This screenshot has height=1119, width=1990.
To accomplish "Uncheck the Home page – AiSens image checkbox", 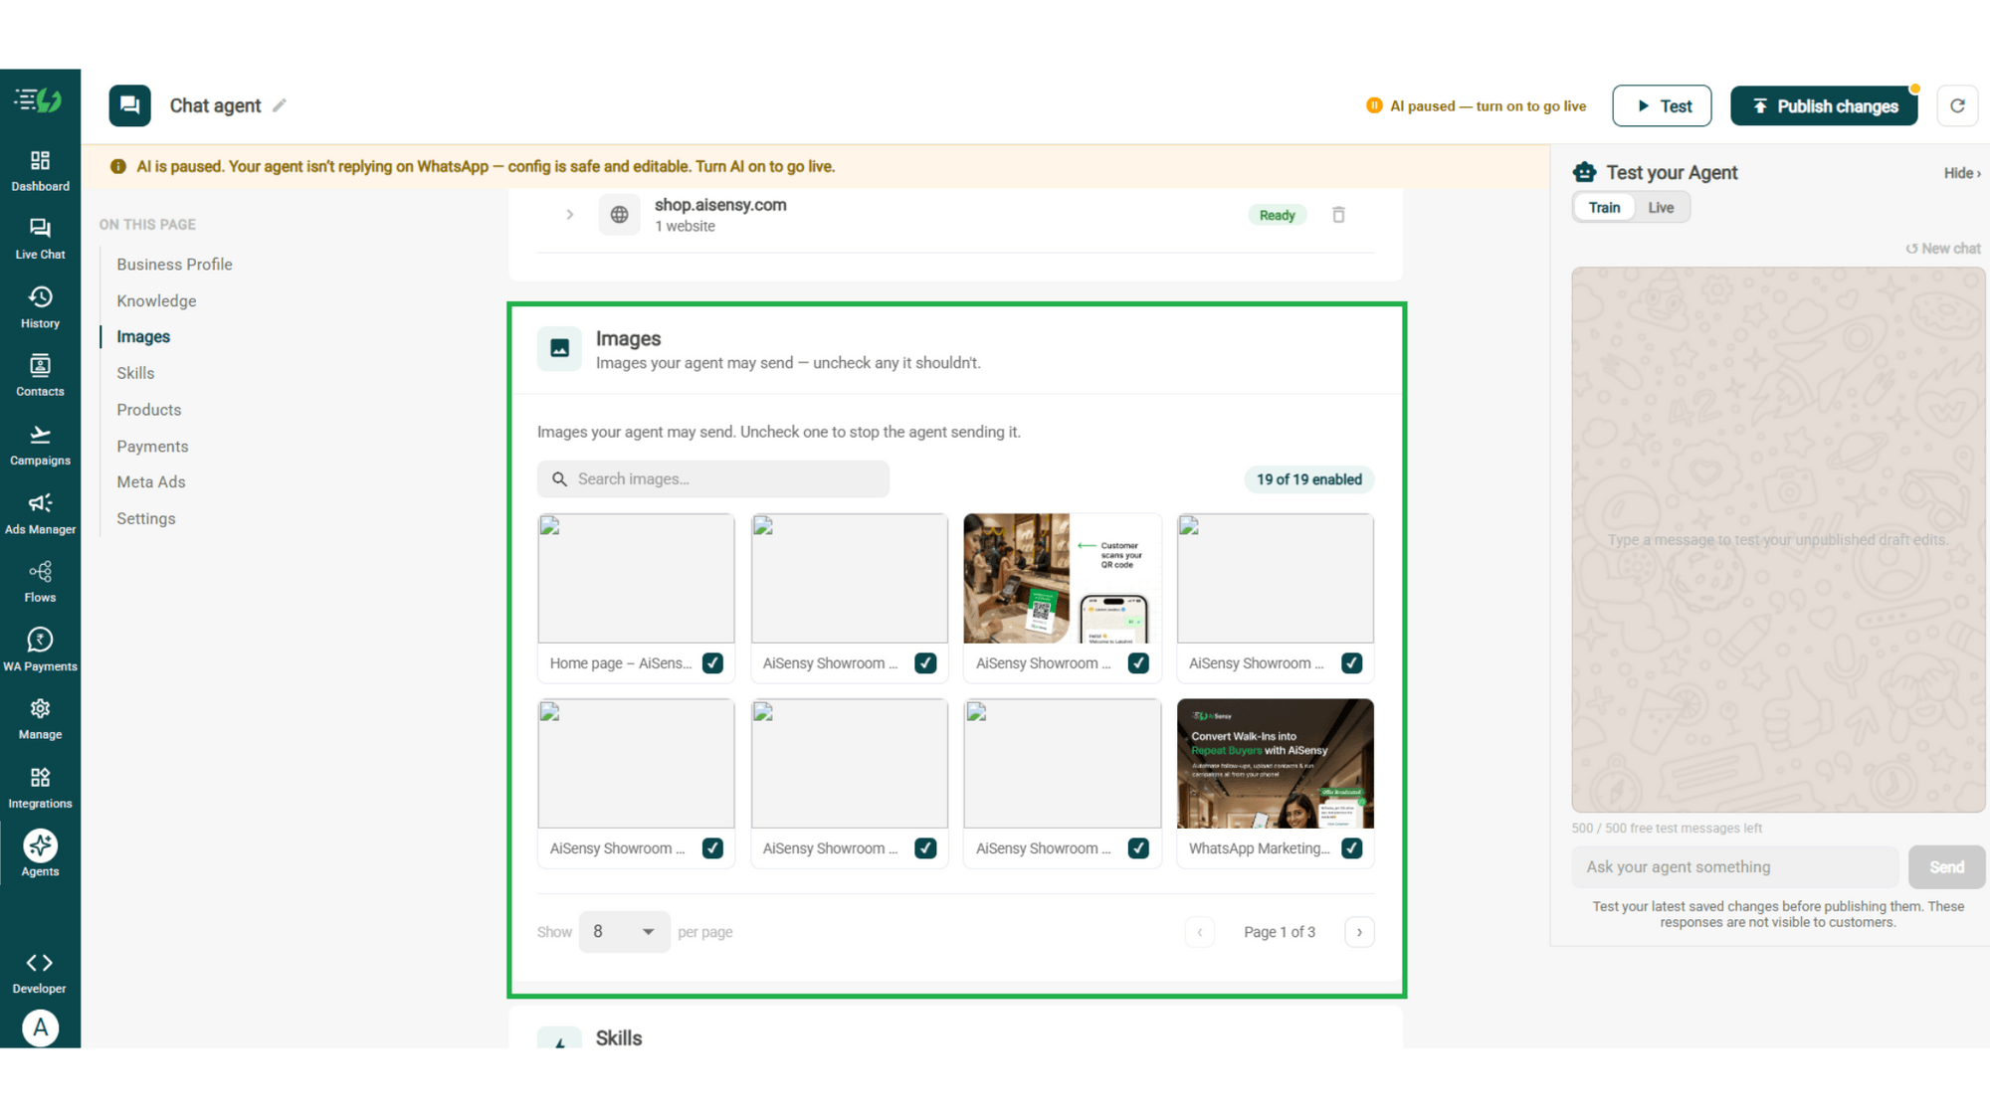I will (712, 663).
